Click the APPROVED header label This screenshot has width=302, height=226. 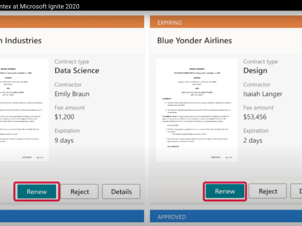point(172,217)
